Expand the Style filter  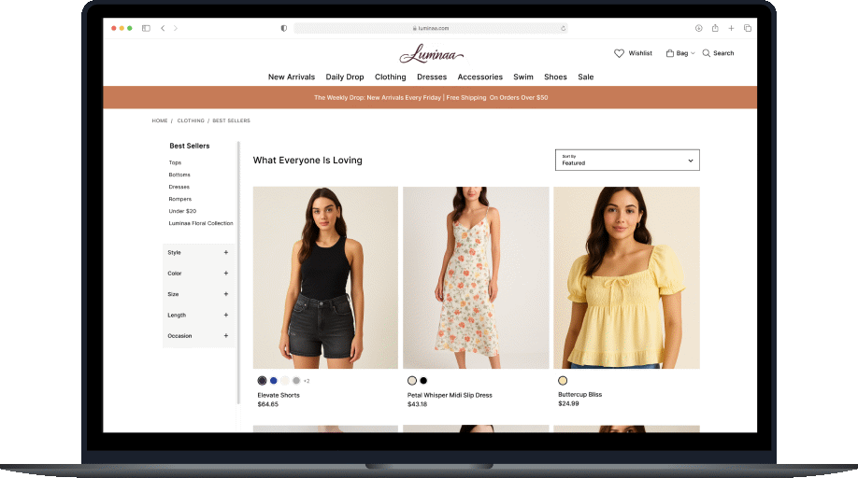tap(226, 252)
